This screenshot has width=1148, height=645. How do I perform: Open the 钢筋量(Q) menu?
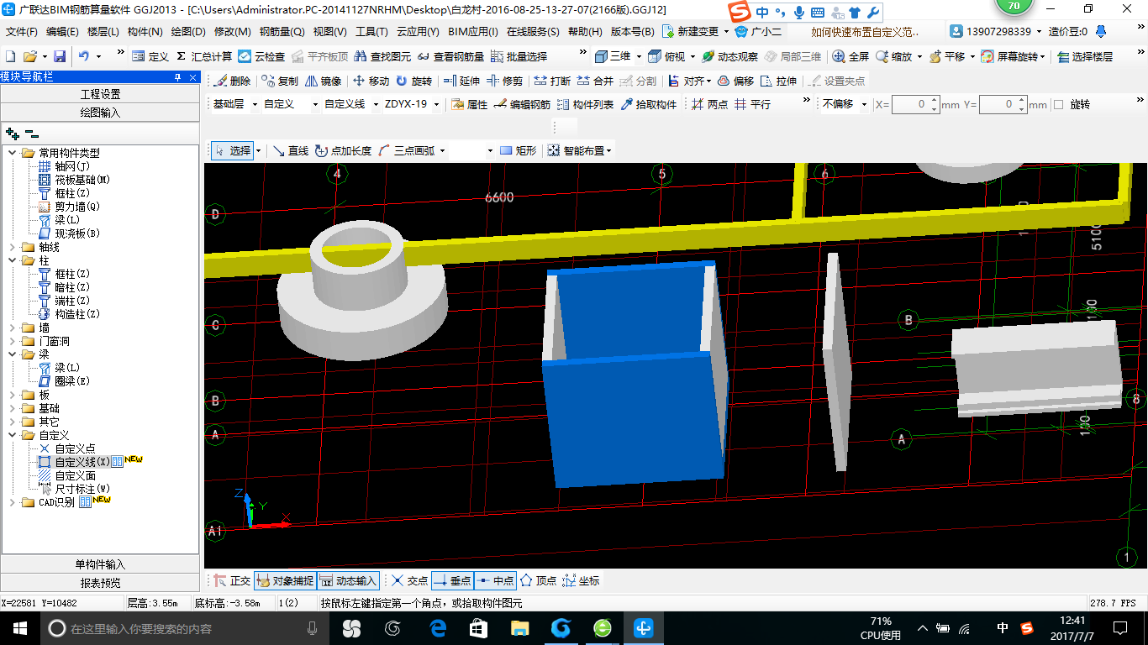(x=282, y=32)
